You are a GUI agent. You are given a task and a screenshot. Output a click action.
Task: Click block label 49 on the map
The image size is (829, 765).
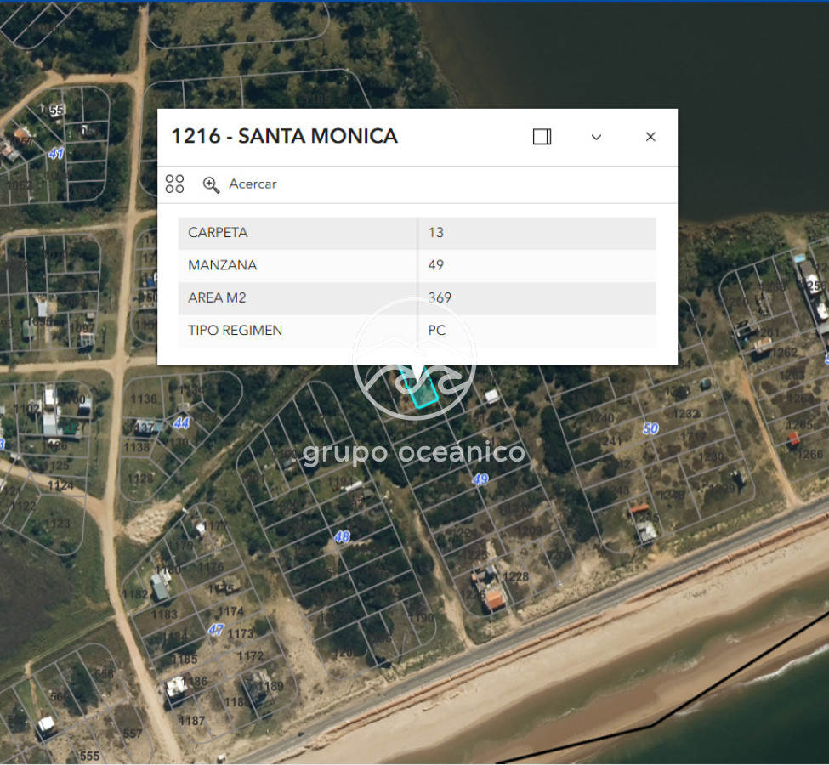pos(480,479)
